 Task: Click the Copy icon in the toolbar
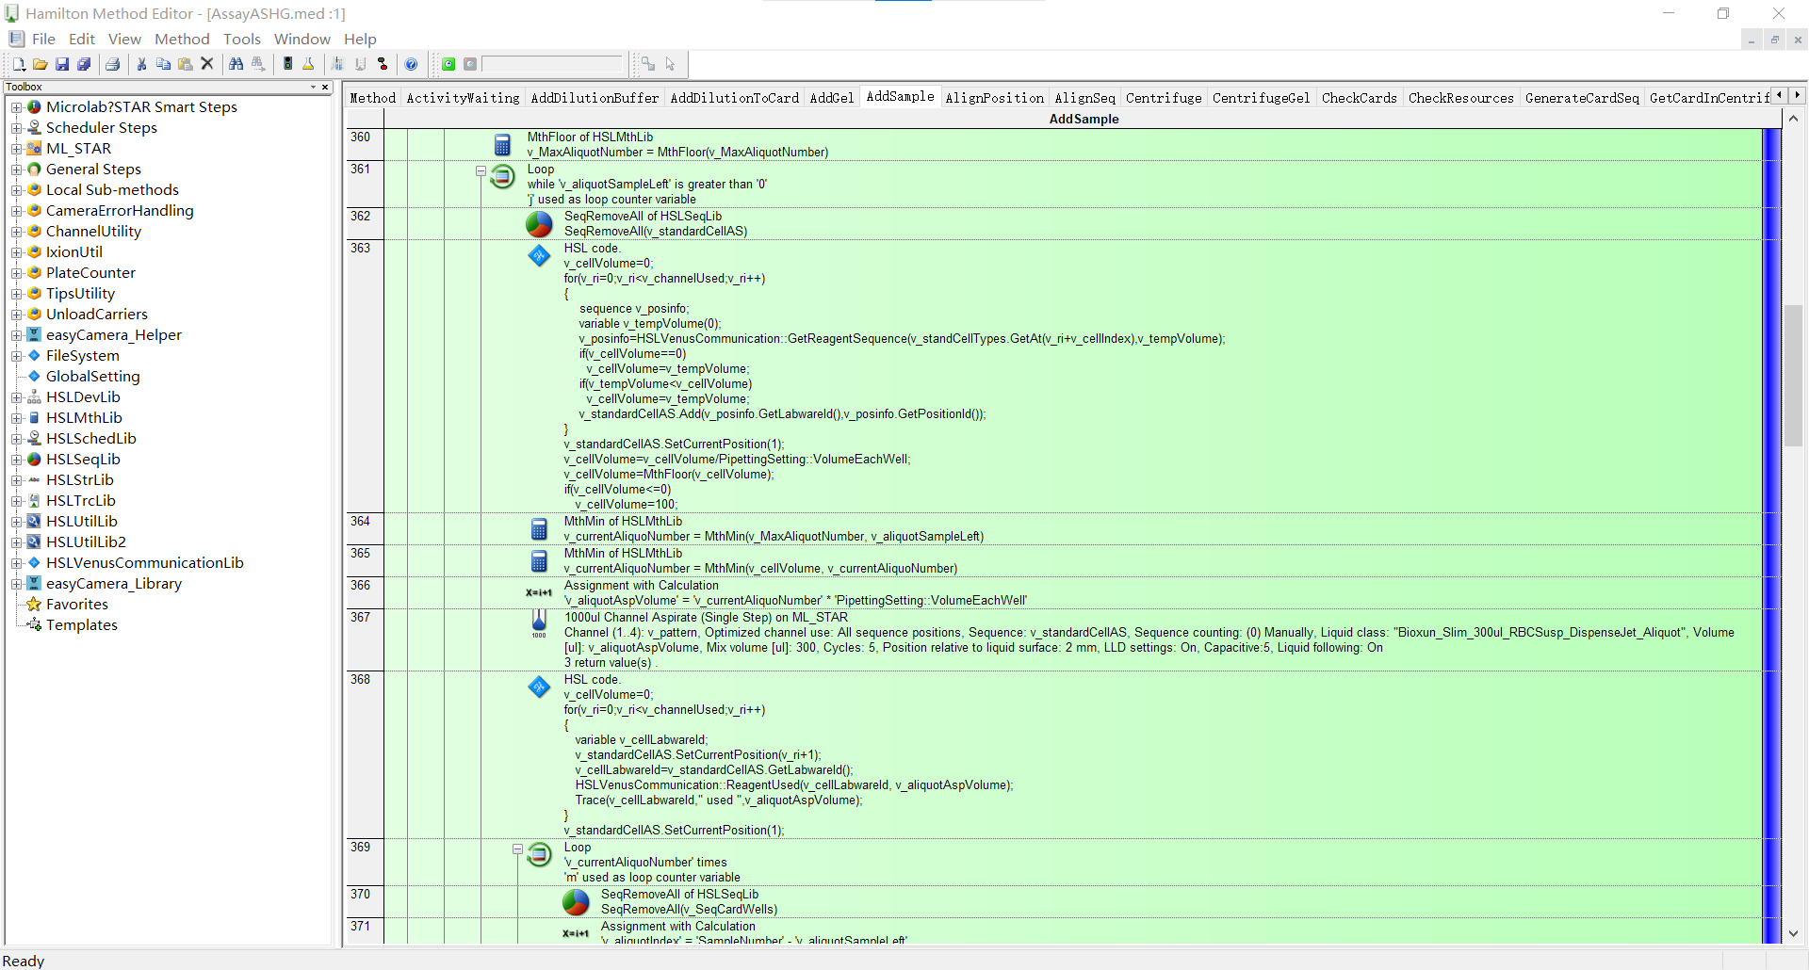(x=163, y=64)
